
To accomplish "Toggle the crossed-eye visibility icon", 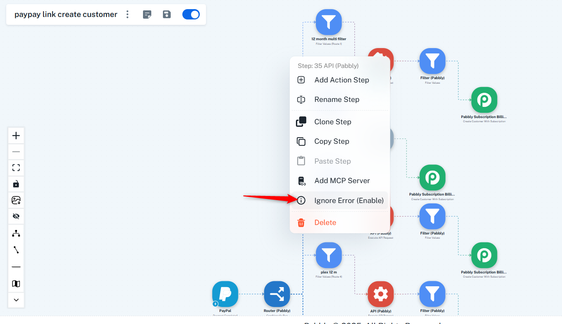I will (16, 216).
